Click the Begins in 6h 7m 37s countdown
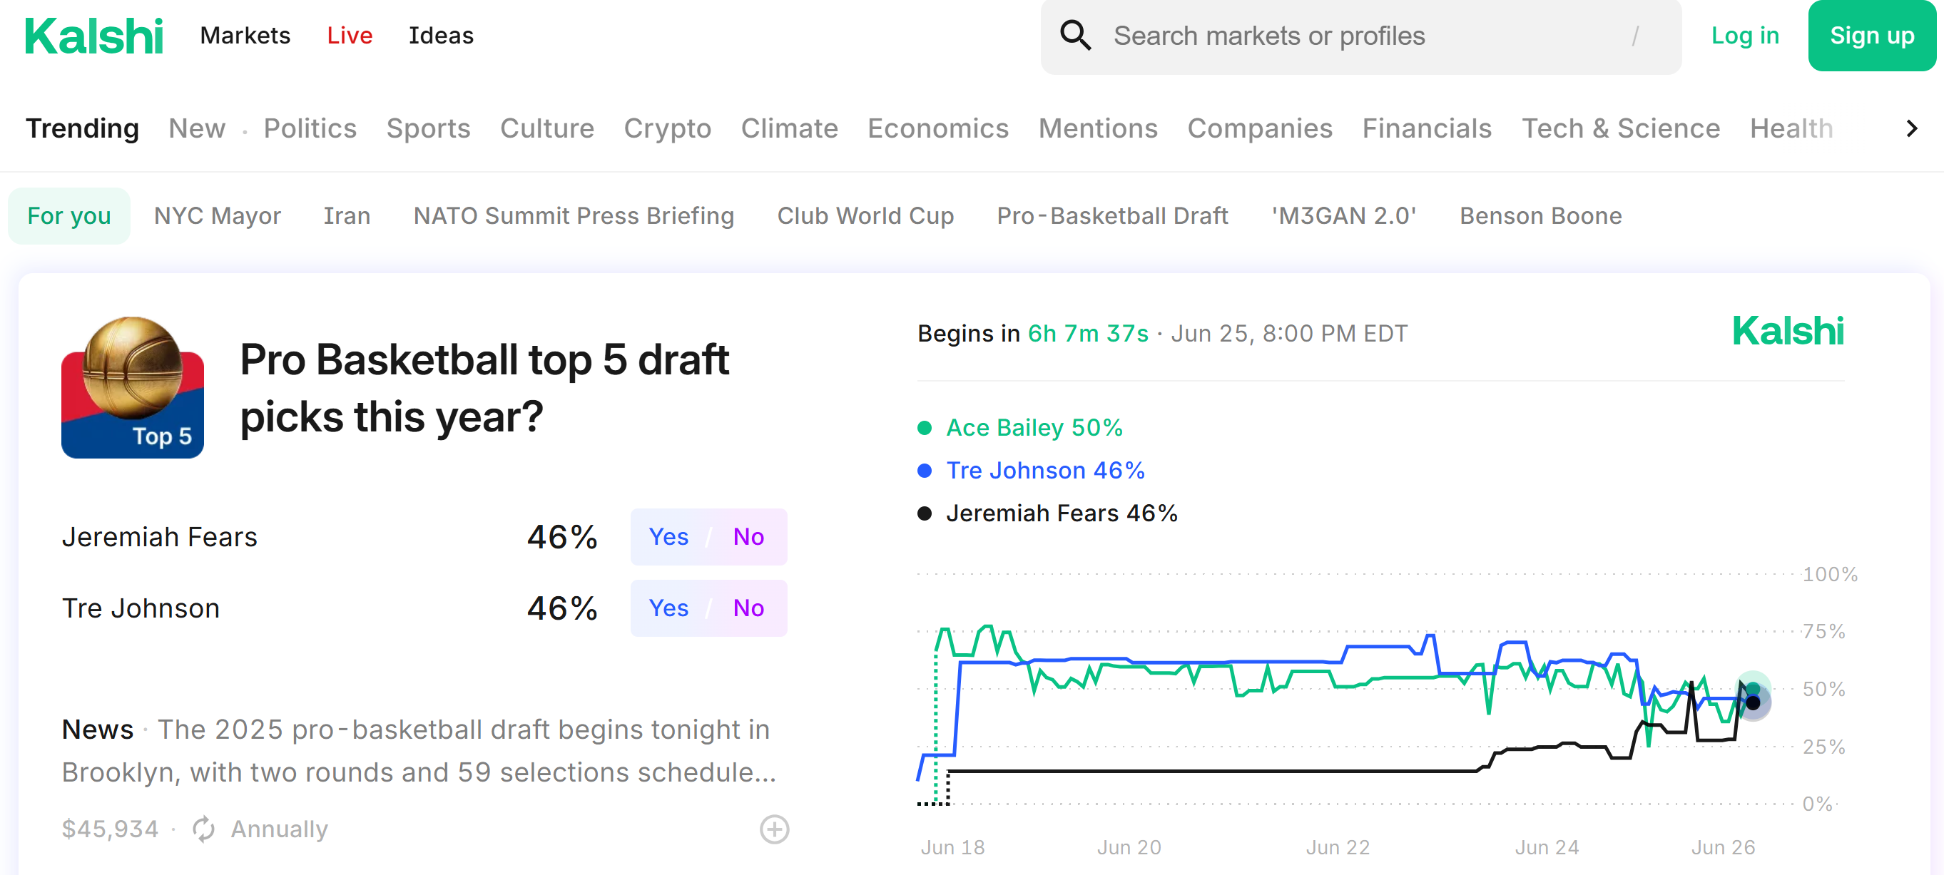The width and height of the screenshot is (1944, 875). (1032, 334)
